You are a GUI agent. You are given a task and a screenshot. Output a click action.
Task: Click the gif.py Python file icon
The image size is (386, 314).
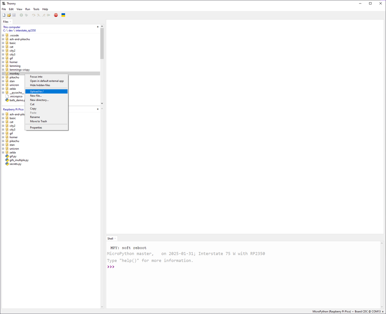pyautogui.click(x=7, y=156)
